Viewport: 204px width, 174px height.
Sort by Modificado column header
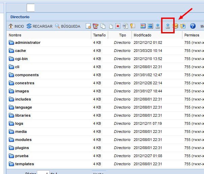click(x=157, y=35)
